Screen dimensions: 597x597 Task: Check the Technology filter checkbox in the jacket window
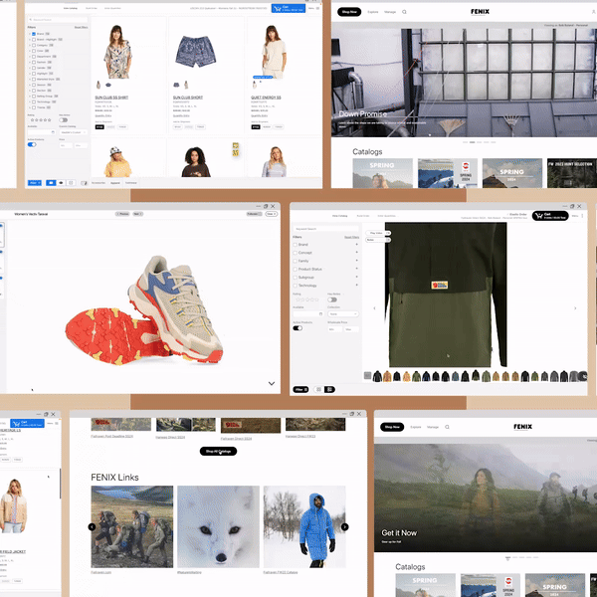(x=296, y=285)
